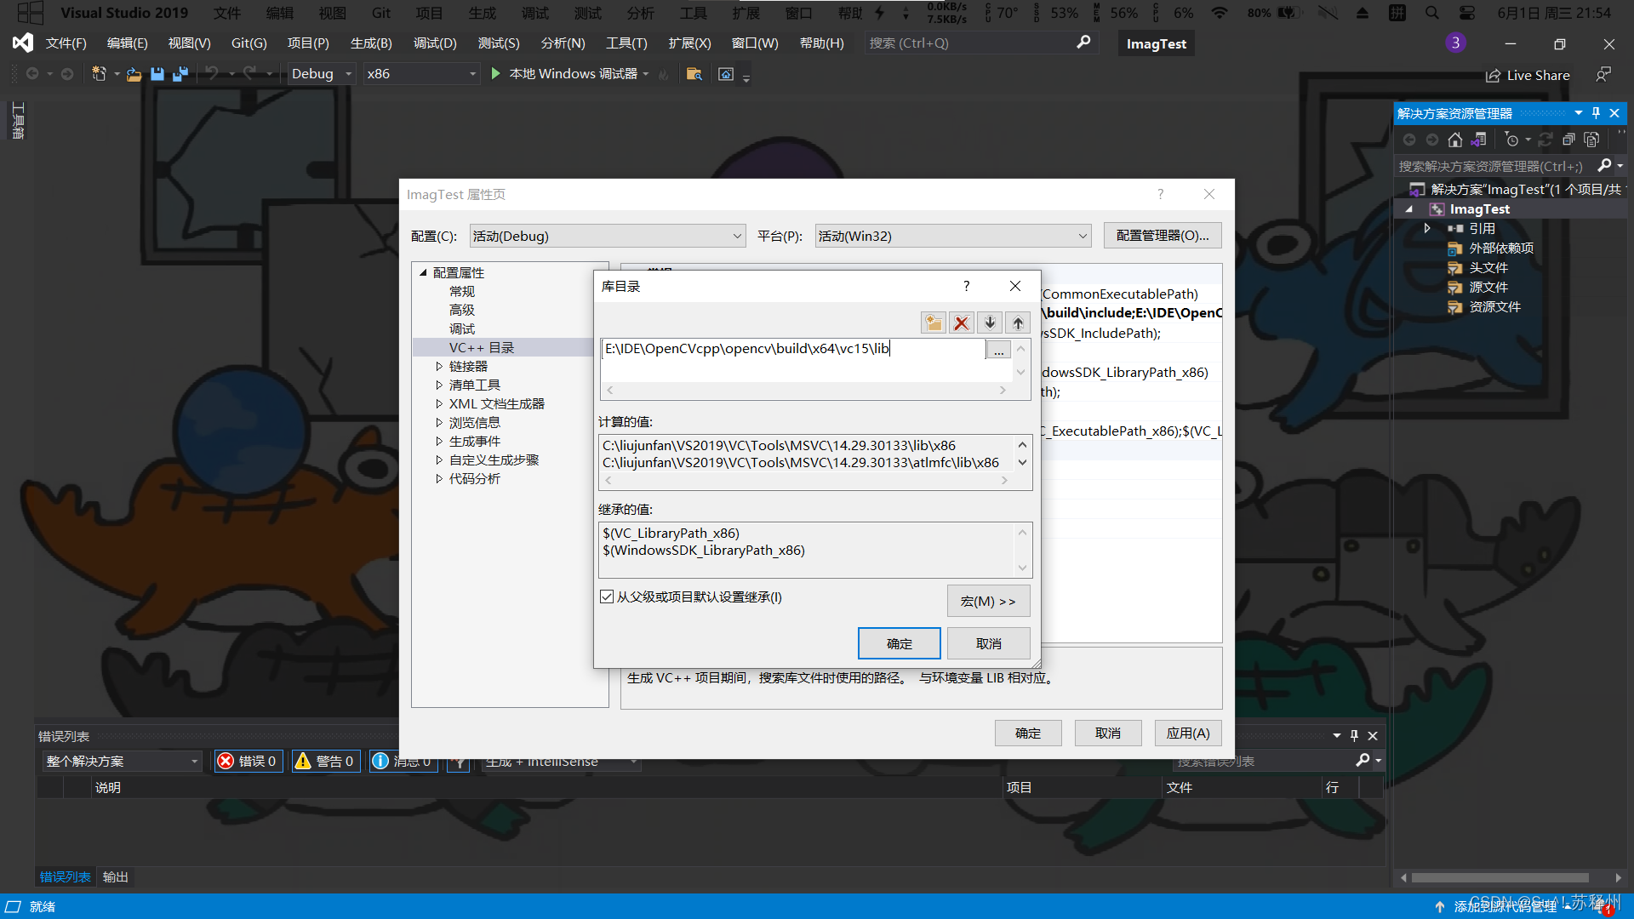
Task: Click the home icon in Solution Explorer toolbar
Action: [1455, 140]
